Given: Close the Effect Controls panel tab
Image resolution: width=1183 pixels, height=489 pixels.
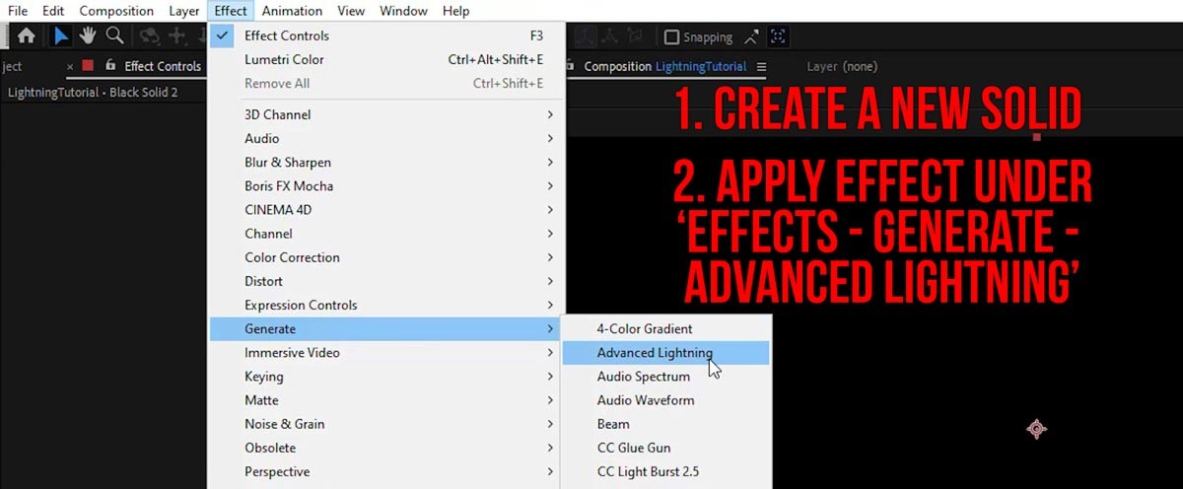Looking at the screenshot, I should click(70, 67).
